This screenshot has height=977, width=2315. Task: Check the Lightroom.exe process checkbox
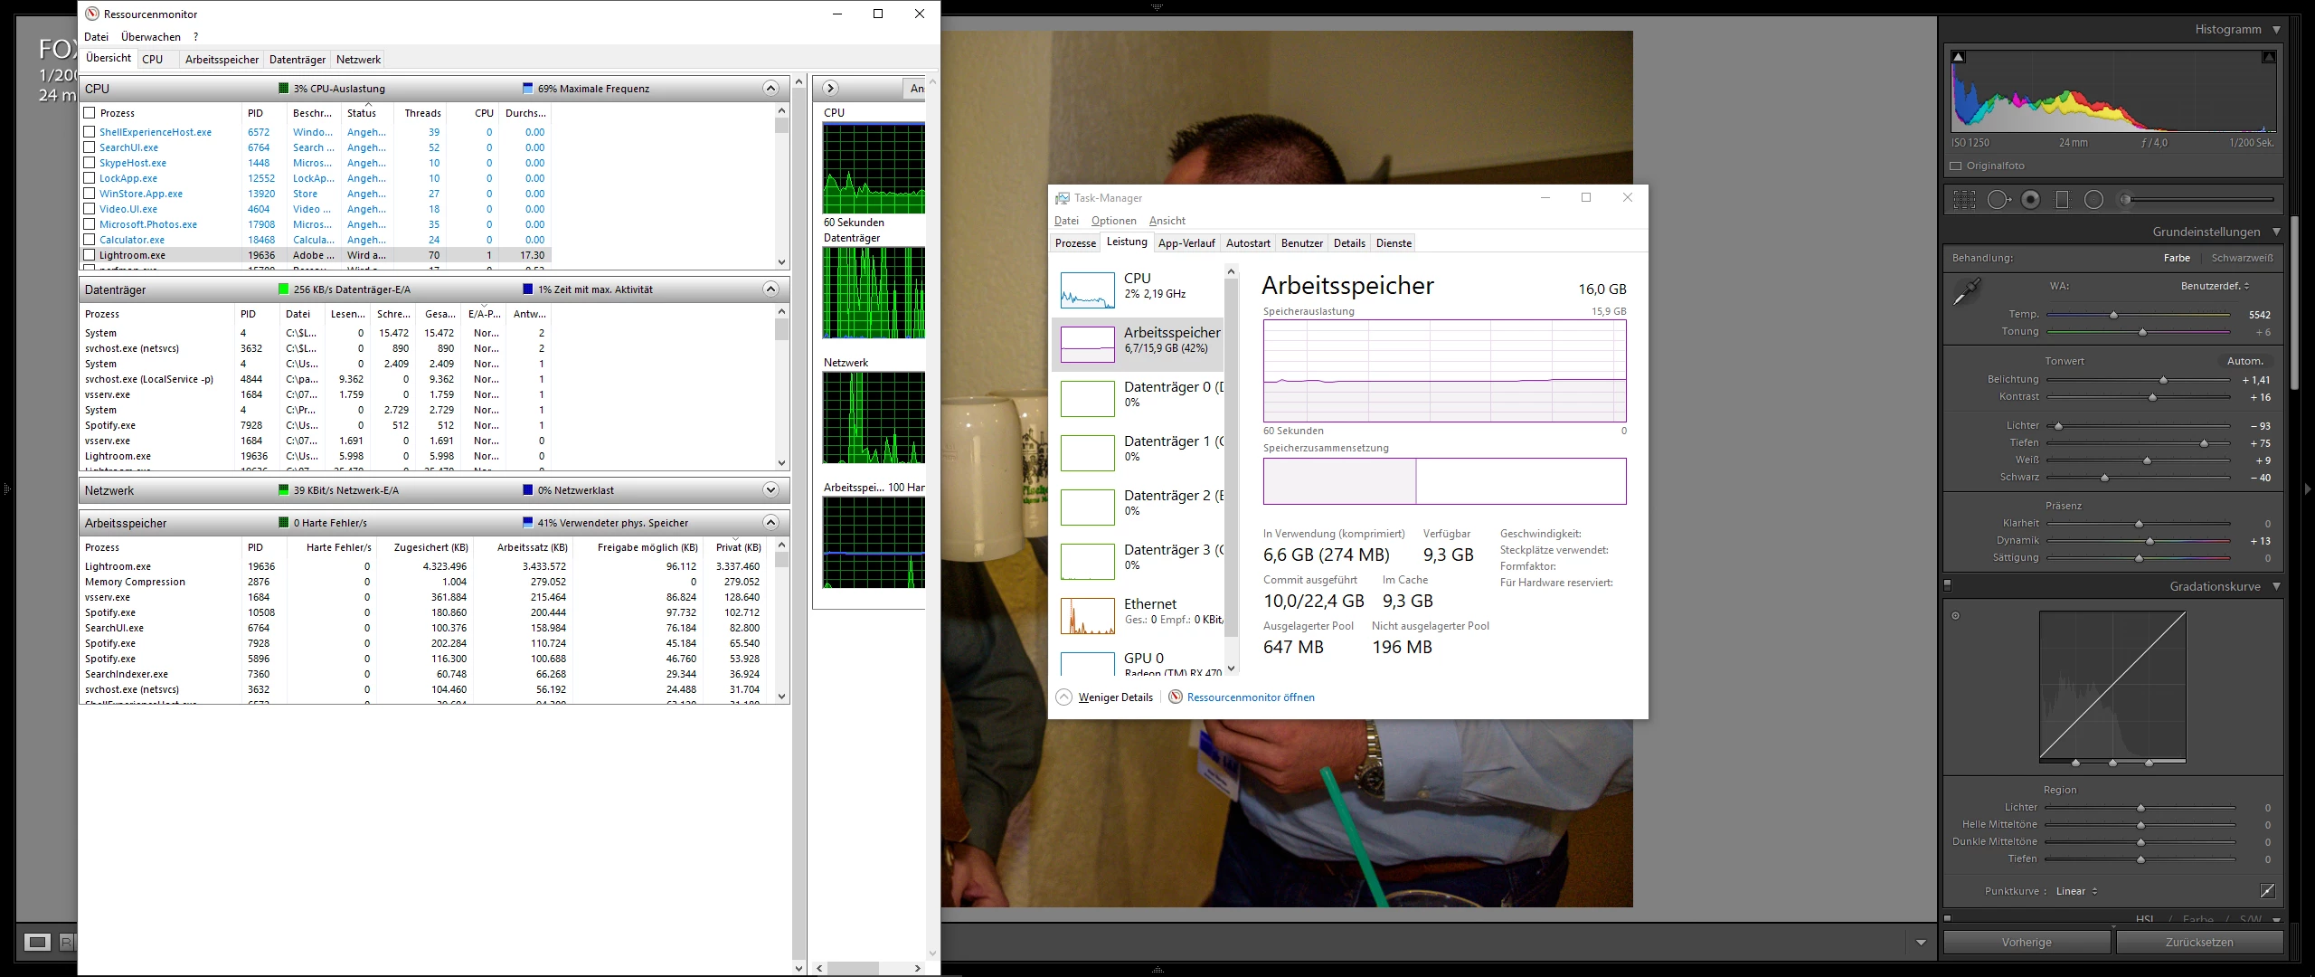(x=90, y=255)
